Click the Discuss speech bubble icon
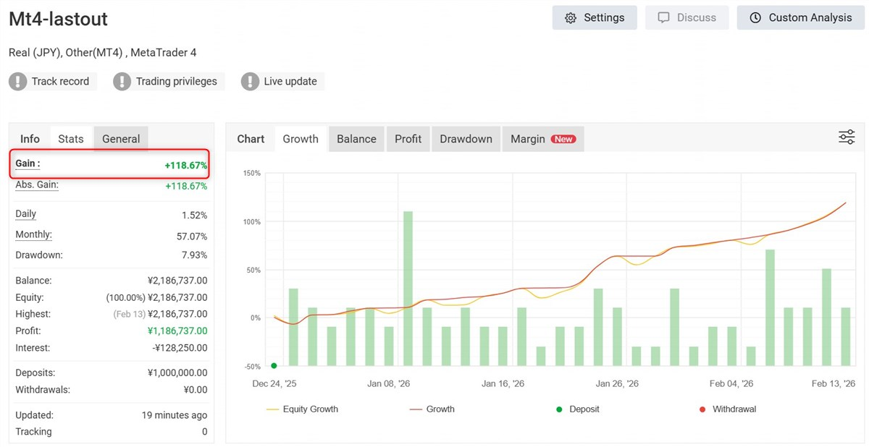This screenshot has height=447, width=869. point(663,18)
